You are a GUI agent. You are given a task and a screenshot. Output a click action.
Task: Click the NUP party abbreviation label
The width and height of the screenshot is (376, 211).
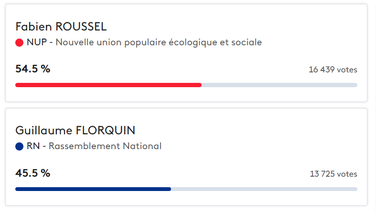(x=37, y=42)
